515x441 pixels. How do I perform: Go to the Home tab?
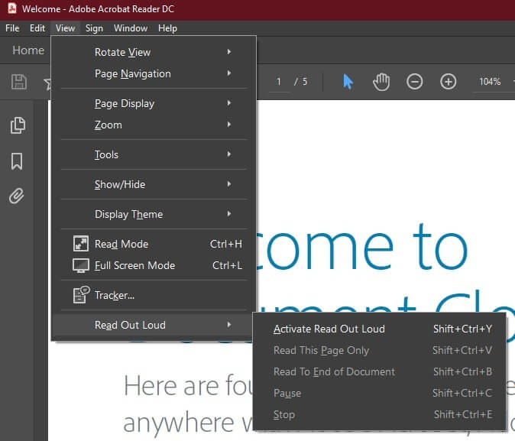click(x=28, y=50)
